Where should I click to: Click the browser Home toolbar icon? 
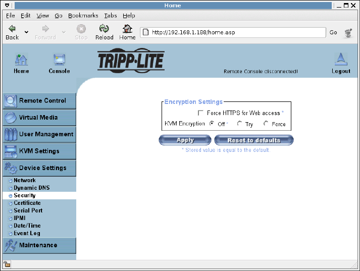click(x=127, y=28)
